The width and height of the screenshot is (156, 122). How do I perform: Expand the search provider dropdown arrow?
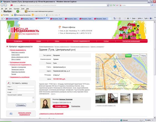pyautogui.click(x=154, y=5)
